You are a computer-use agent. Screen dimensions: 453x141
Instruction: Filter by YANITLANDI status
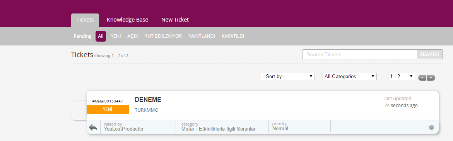[x=202, y=36]
